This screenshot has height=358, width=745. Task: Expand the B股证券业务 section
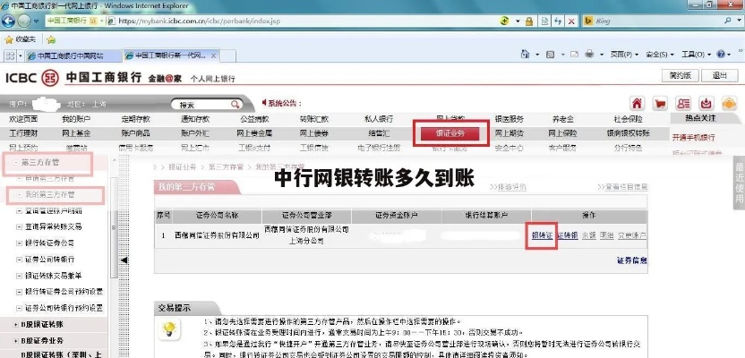pyautogui.click(x=16, y=341)
